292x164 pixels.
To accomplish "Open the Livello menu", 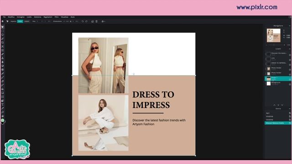I will [29, 17].
